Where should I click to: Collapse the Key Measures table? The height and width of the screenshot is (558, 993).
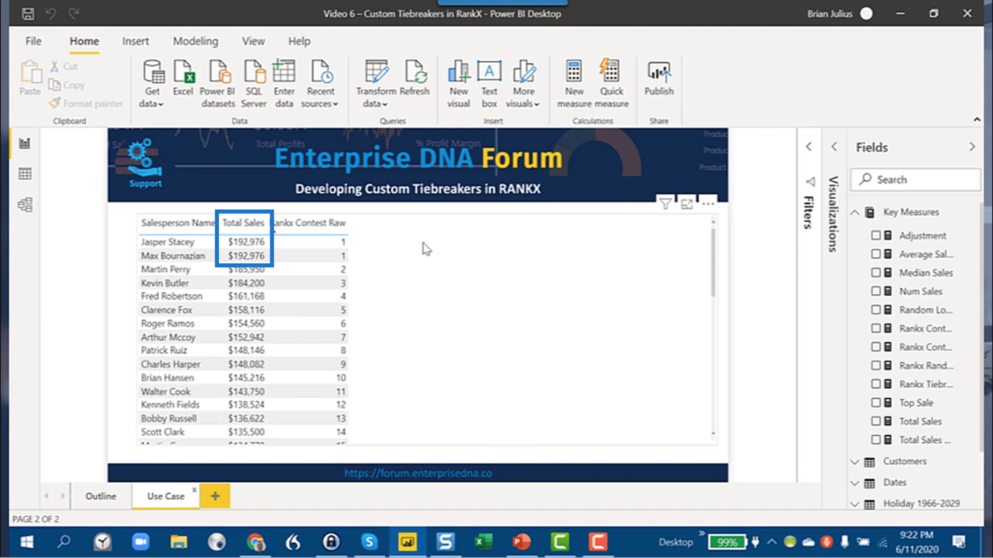[x=855, y=212]
